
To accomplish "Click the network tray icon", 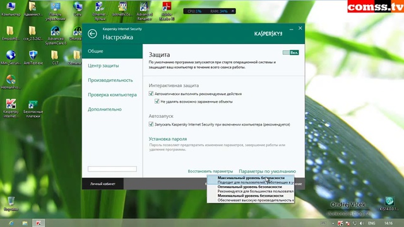I will 355,223.
